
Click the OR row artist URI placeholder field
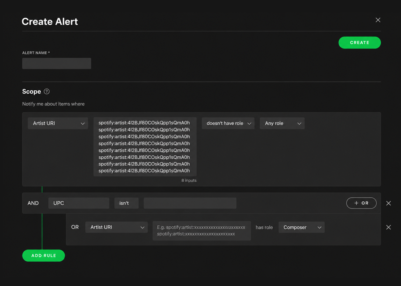(202, 231)
